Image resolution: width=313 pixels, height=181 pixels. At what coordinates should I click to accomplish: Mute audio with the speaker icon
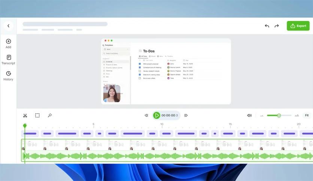(249, 116)
